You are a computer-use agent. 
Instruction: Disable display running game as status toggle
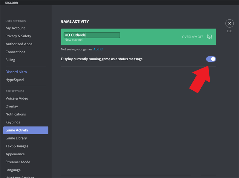tap(211, 59)
